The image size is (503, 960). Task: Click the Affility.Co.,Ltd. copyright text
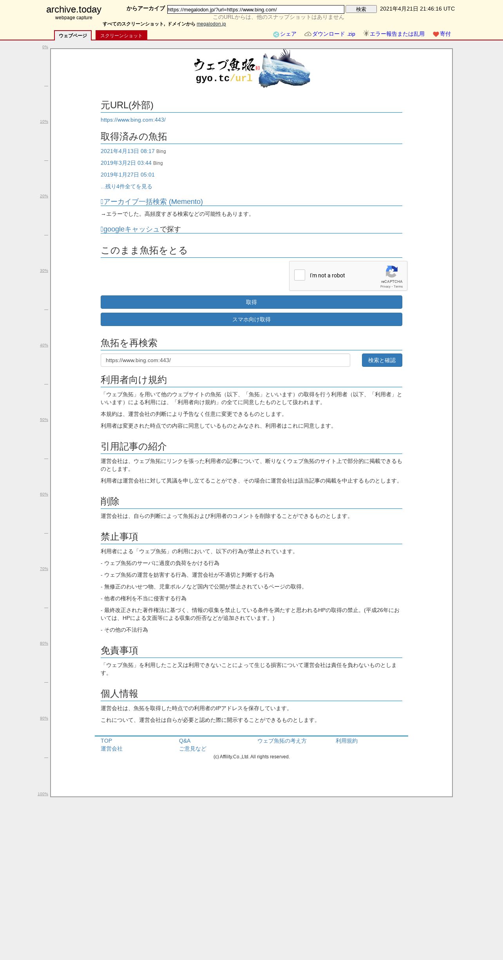251,757
